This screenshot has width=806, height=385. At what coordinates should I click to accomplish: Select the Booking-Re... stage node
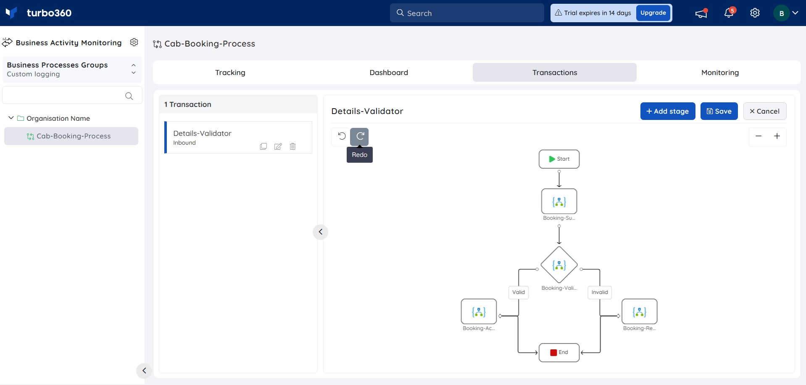click(640, 312)
